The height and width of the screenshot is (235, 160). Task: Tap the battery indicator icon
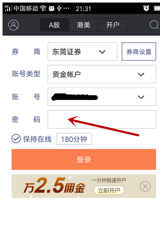pyautogui.click(x=157, y=8)
